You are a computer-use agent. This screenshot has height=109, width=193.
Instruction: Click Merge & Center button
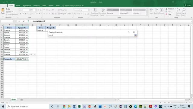tap(65, 14)
